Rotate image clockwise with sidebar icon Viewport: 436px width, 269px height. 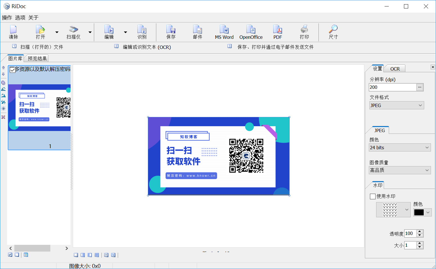(3, 96)
